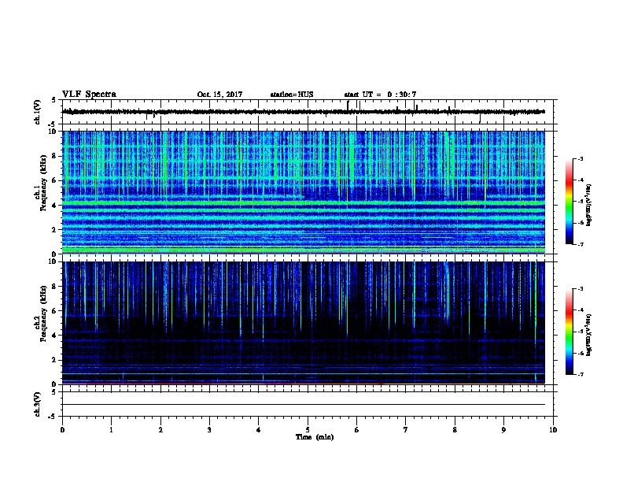Click the "ch.1(V)" axis label

coord(38,112)
